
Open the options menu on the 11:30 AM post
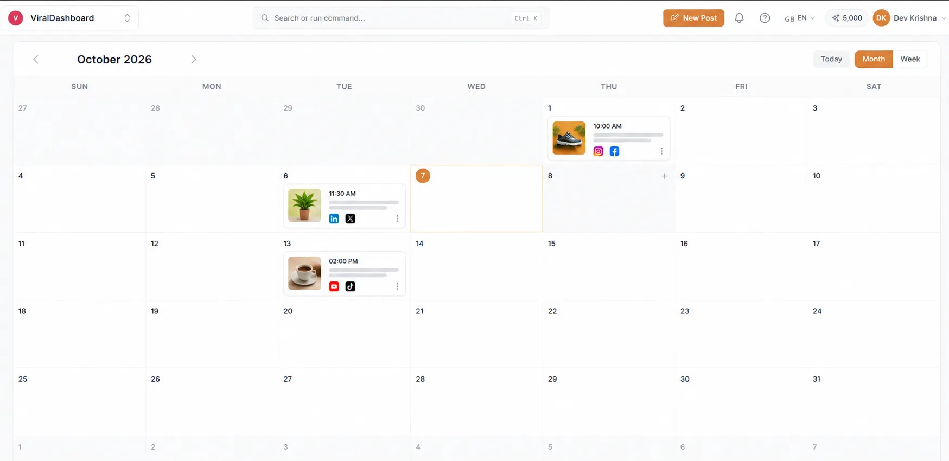pos(397,219)
